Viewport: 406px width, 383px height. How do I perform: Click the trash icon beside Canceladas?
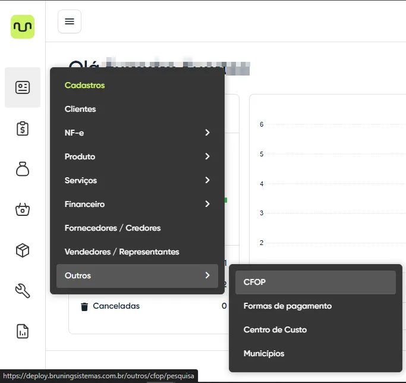(84, 306)
